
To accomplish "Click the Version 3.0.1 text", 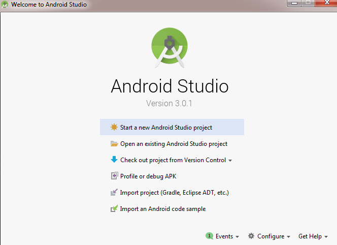I will [169, 103].
